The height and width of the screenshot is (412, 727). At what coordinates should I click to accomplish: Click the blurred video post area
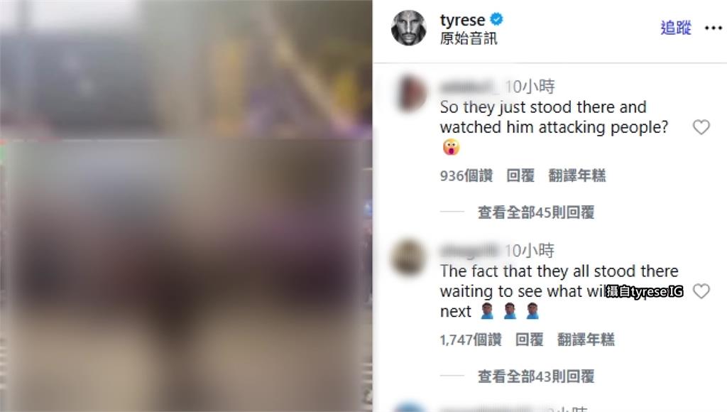[186, 206]
